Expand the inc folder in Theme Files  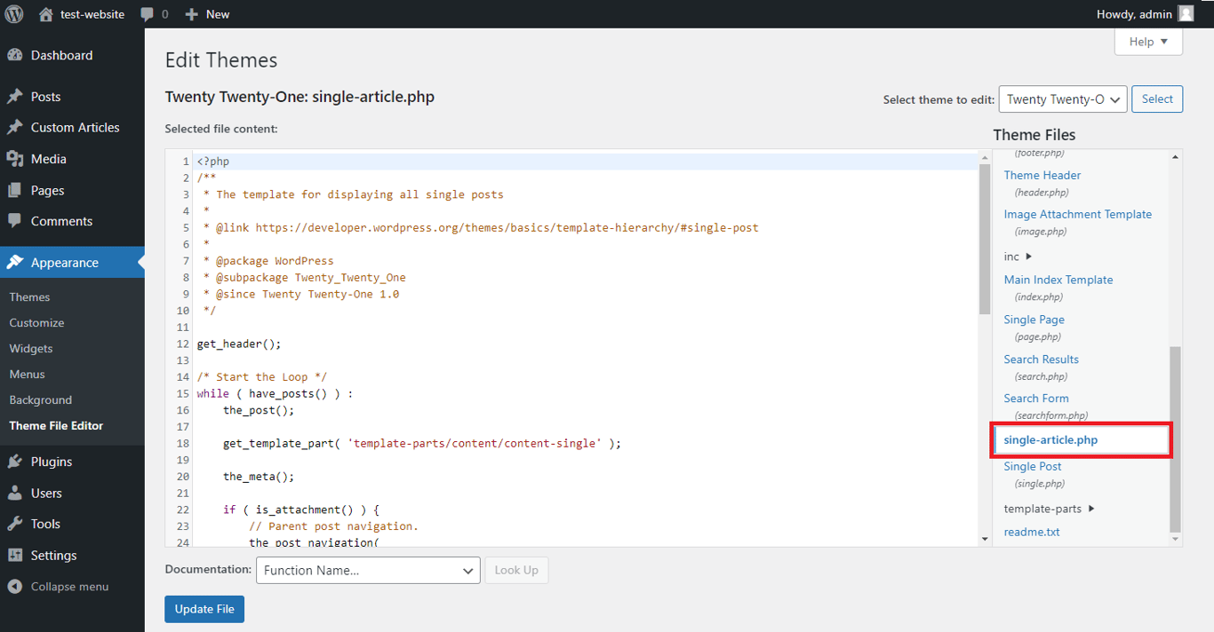point(1010,256)
